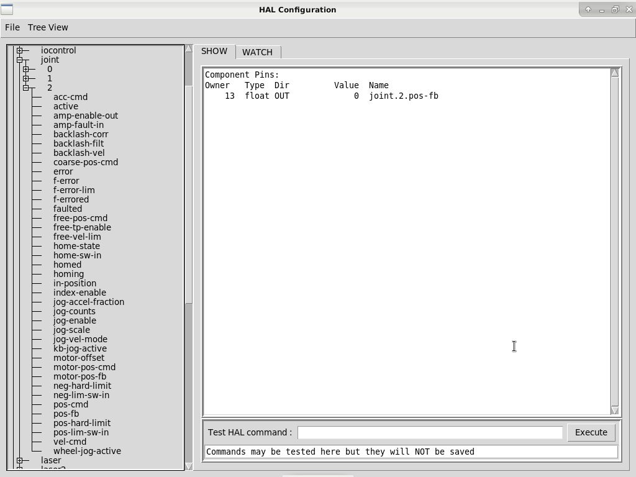This screenshot has width=636, height=477.
Task: Collapse joint 2 node
Action: pyautogui.click(x=26, y=88)
